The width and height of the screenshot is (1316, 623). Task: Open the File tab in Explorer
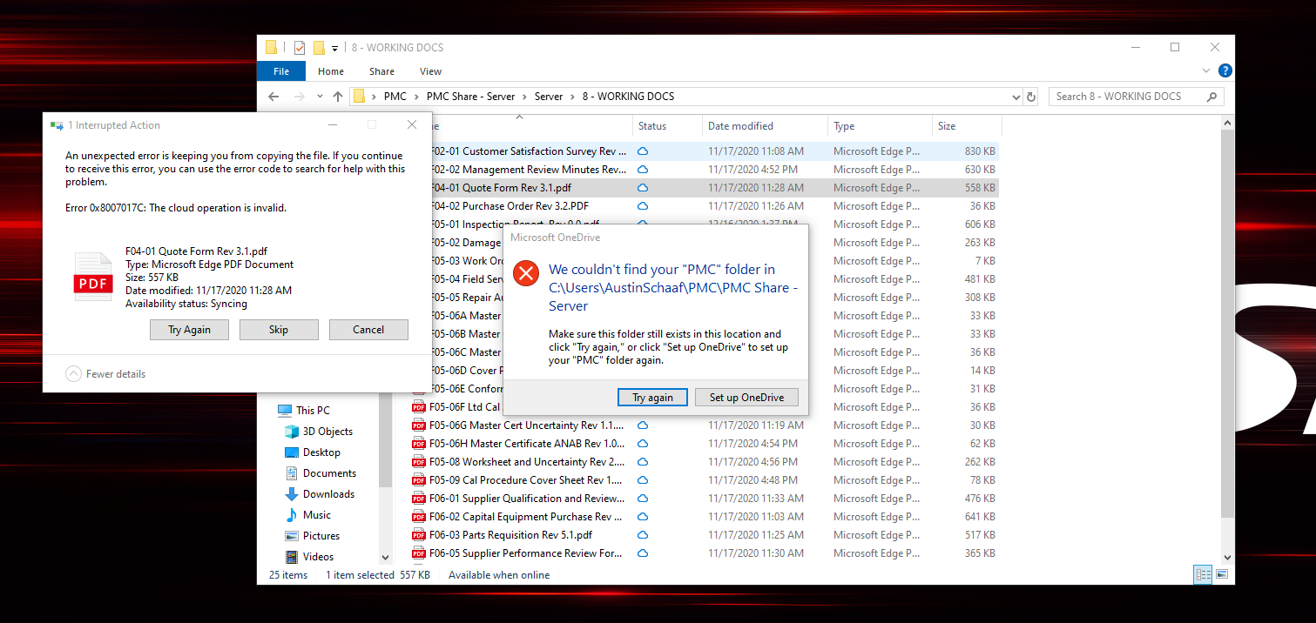tap(281, 71)
